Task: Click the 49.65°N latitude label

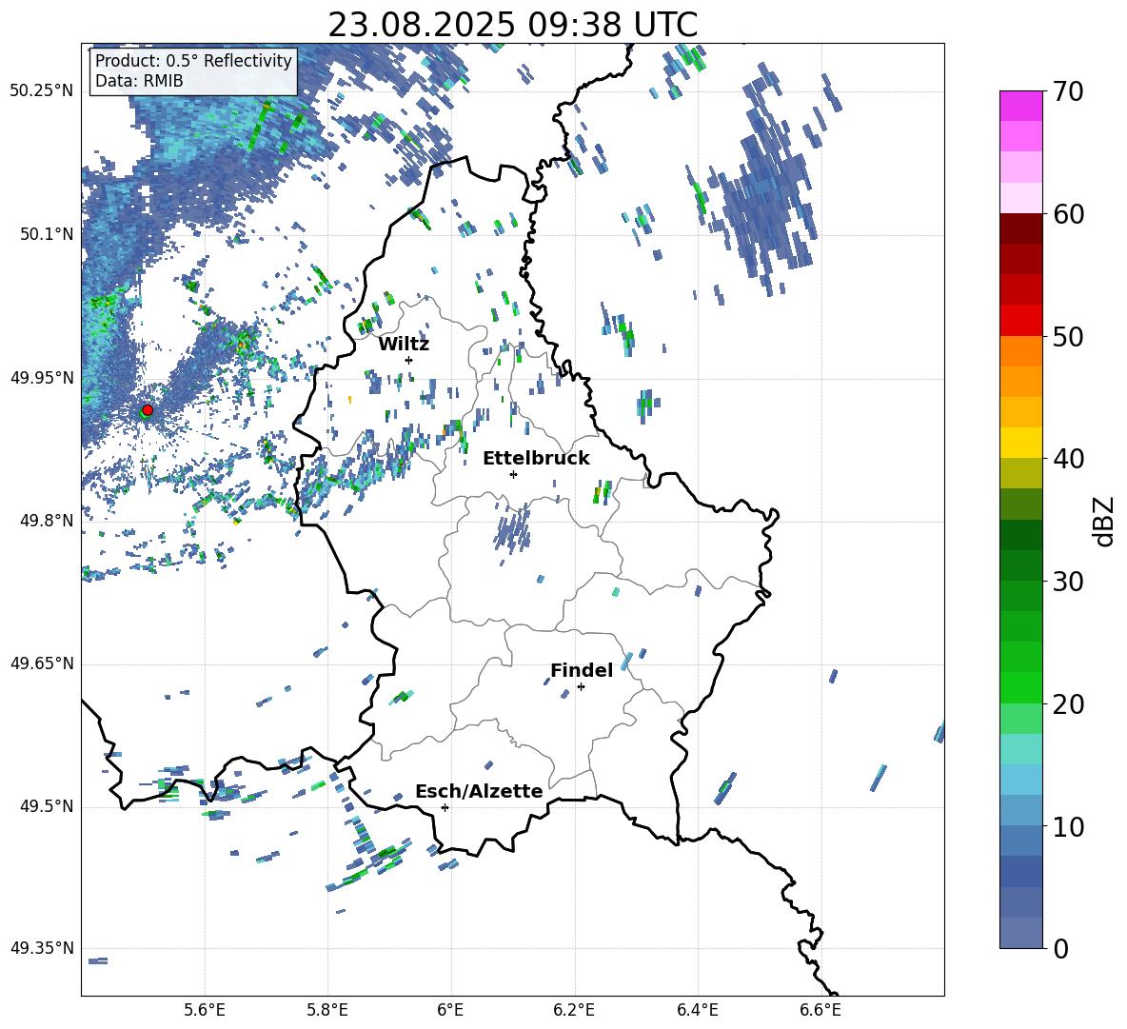Action: [42, 664]
